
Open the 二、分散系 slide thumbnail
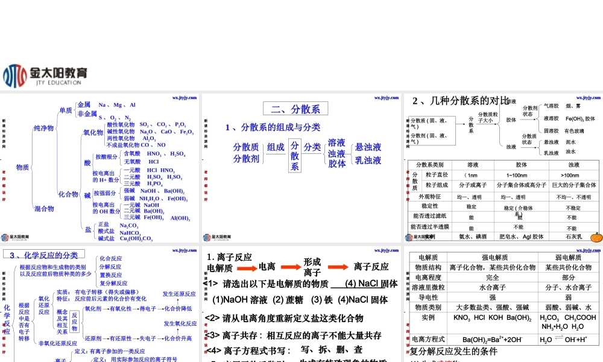click(301, 168)
